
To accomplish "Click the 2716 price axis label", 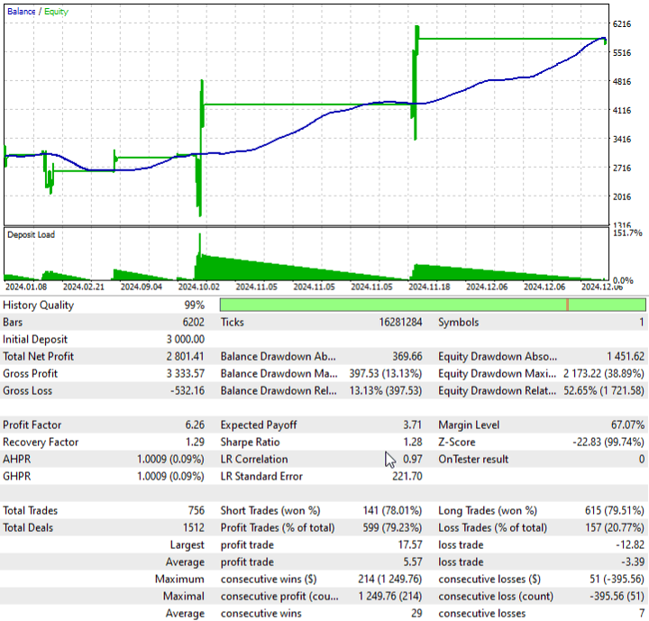I will pos(622,168).
